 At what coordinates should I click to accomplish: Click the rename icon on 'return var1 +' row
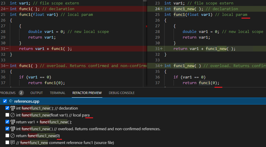coord(13,122)
